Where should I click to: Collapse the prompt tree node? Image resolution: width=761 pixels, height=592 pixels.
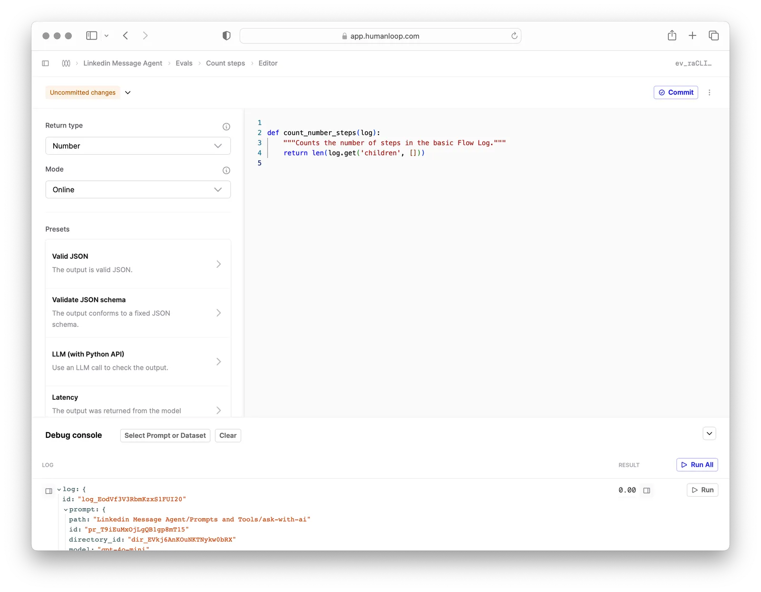pos(66,510)
